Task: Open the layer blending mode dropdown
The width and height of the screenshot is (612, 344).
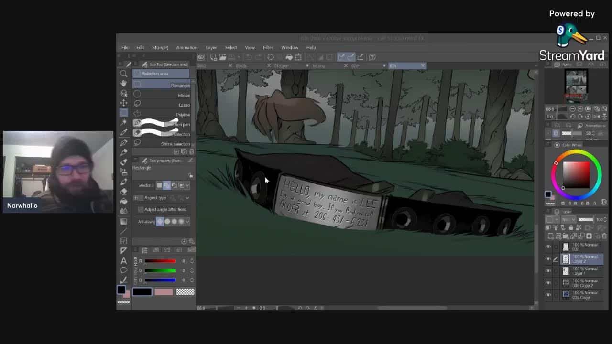Action: [x=568, y=219]
